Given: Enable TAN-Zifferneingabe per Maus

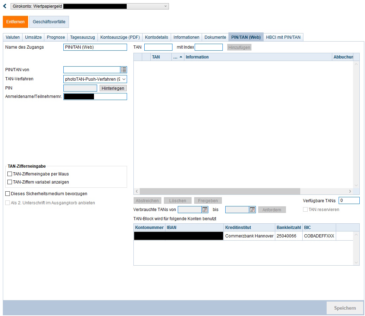Looking at the screenshot, I should [x=11, y=173].
